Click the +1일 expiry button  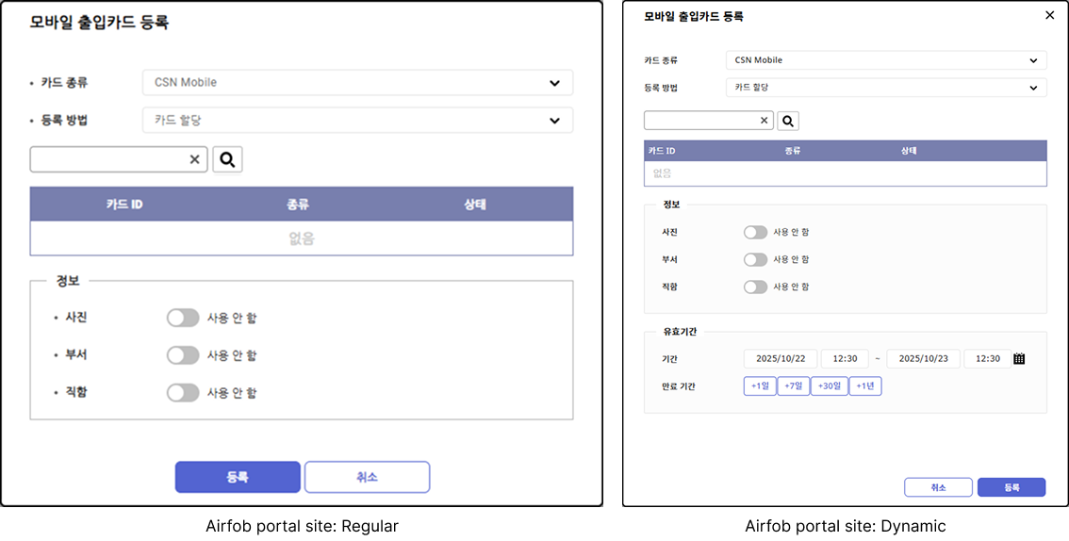click(760, 386)
